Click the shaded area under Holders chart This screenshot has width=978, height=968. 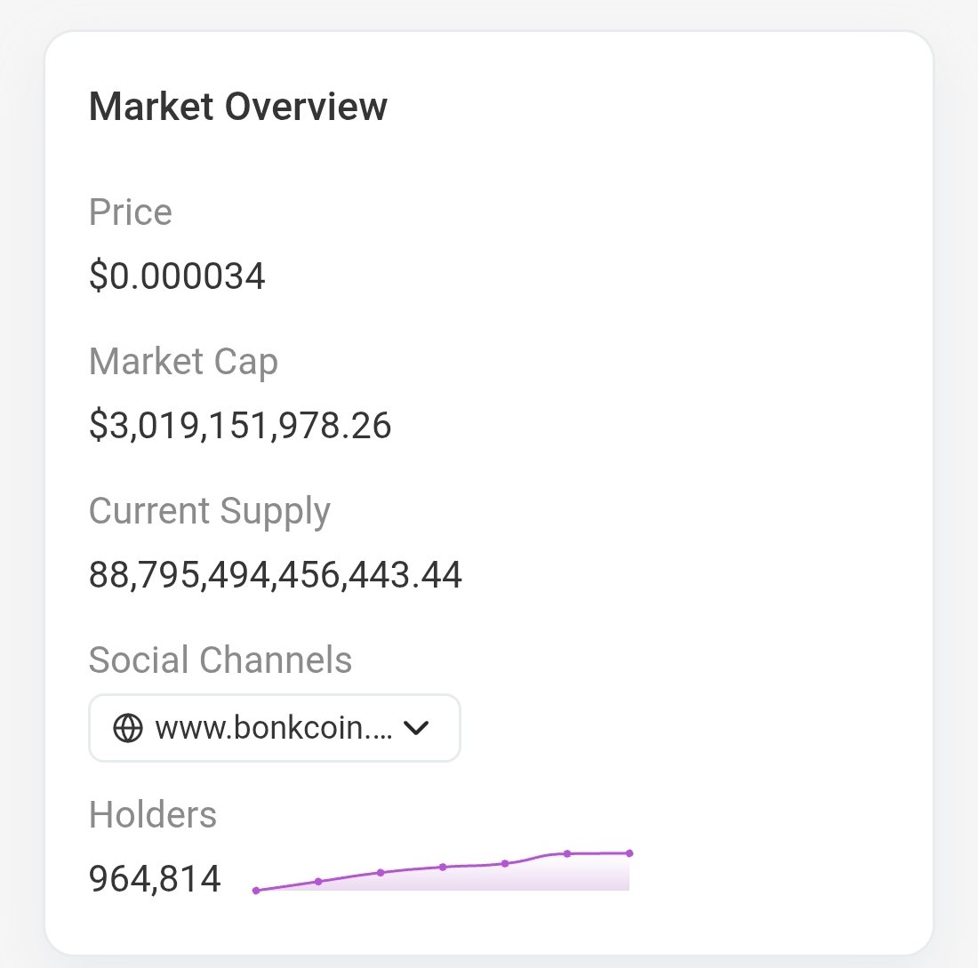(x=474, y=879)
